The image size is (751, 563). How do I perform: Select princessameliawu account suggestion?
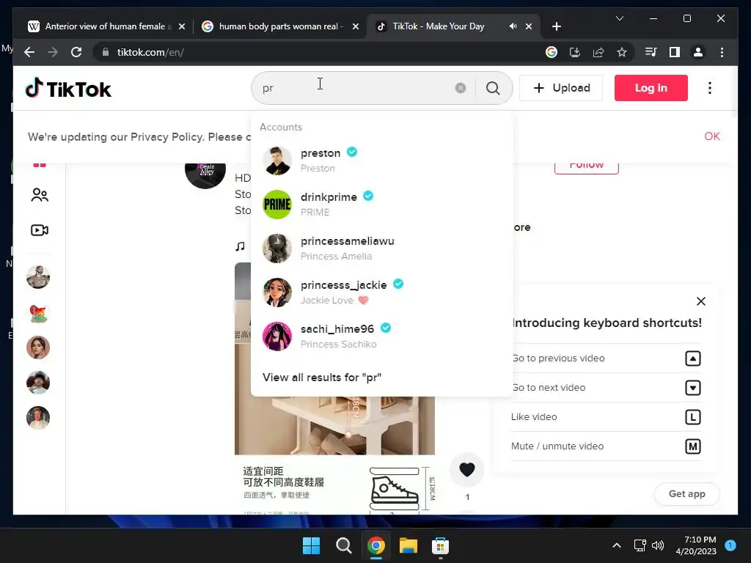[x=381, y=249]
